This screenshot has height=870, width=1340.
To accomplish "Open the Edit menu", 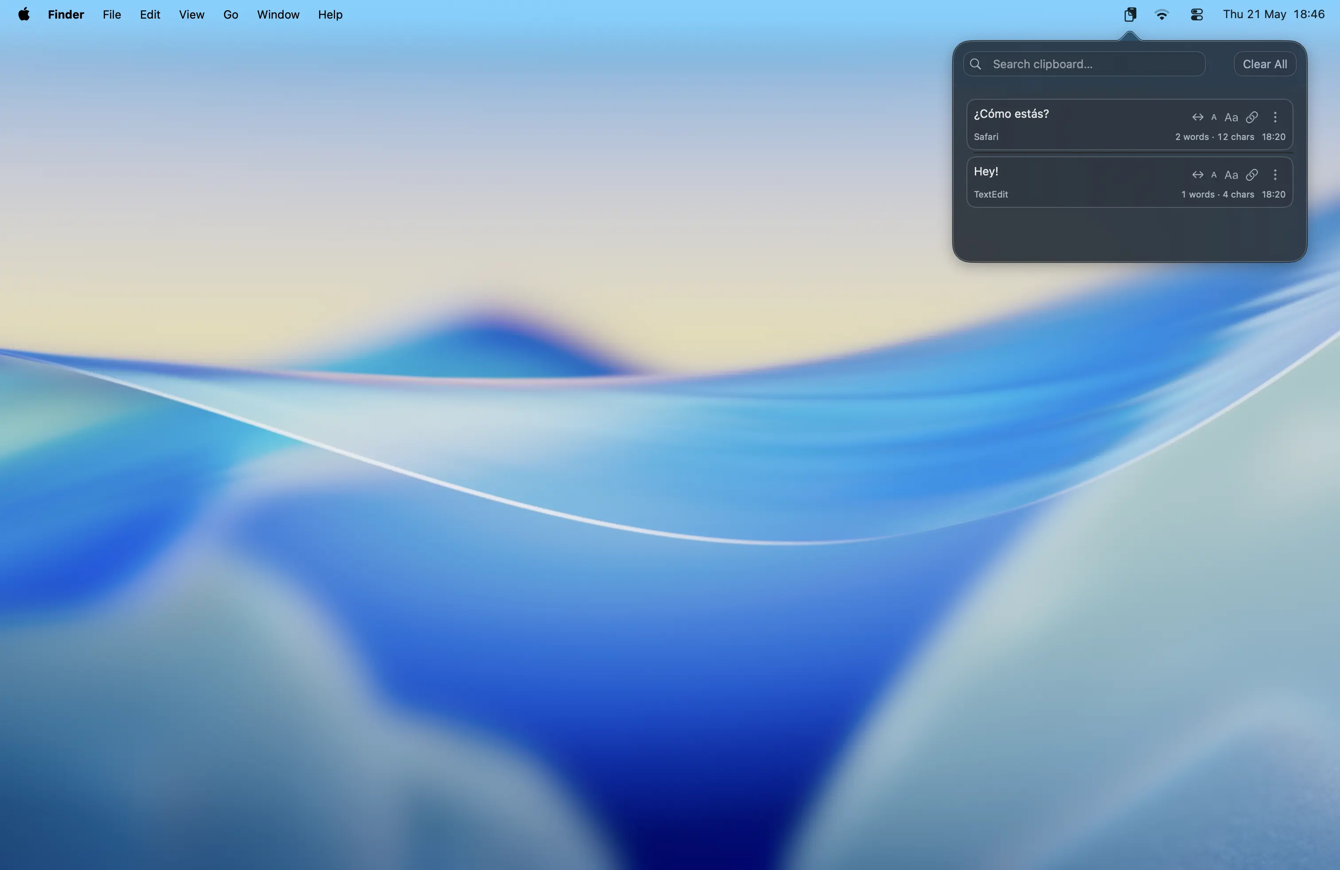I will (150, 15).
